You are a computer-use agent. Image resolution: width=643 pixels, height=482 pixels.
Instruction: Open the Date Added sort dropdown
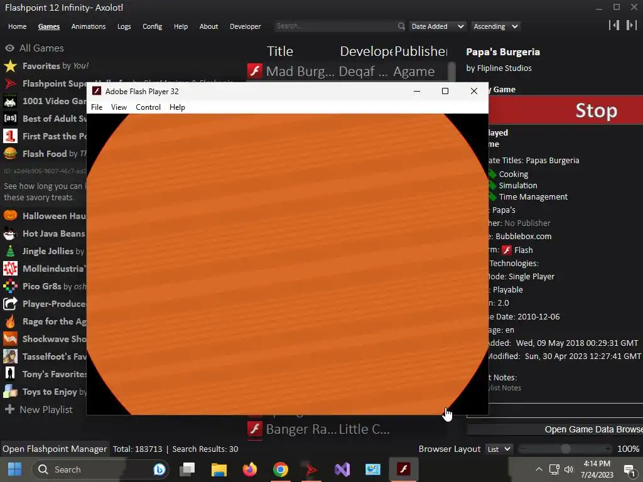[438, 26]
